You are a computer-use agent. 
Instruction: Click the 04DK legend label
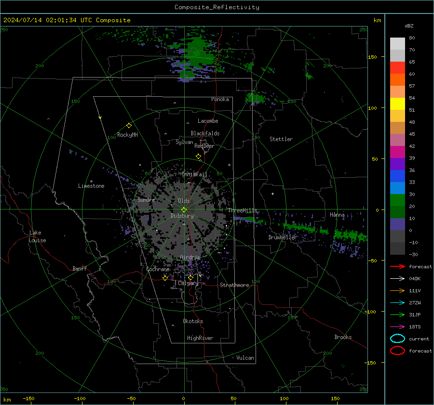click(415, 279)
